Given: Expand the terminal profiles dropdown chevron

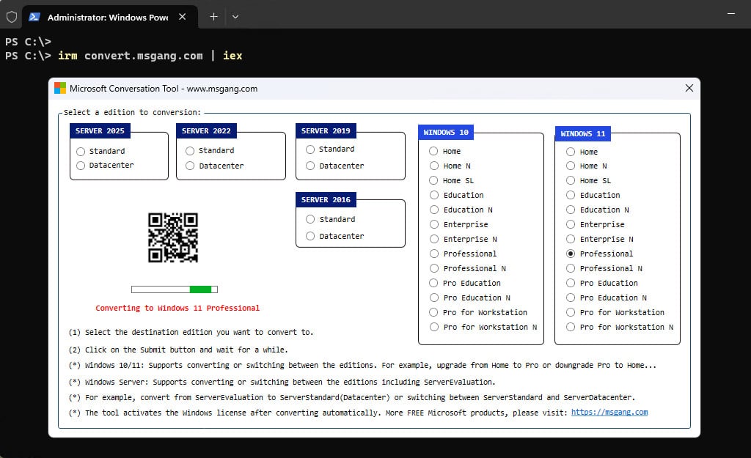Looking at the screenshot, I should (235, 17).
